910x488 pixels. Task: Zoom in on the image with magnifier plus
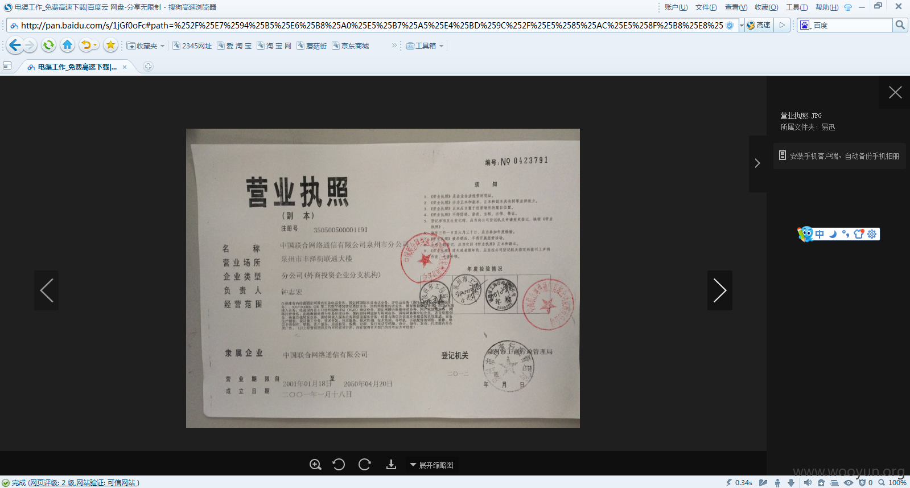tap(315, 465)
